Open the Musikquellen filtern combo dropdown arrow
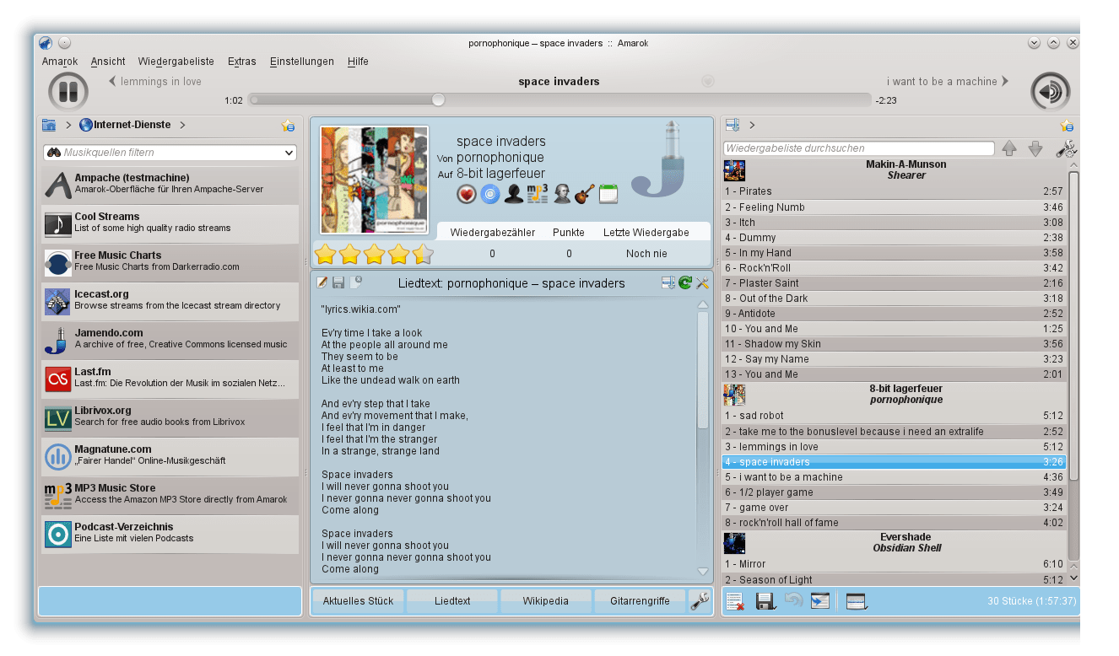 (x=289, y=153)
